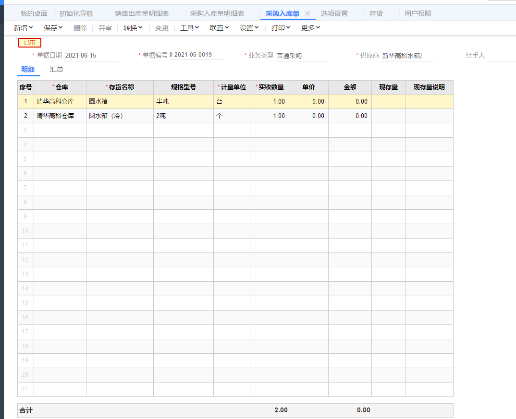This screenshot has width=516, height=419.
Task: Click the 半吨 specification cell
Action: click(x=184, y=102)
